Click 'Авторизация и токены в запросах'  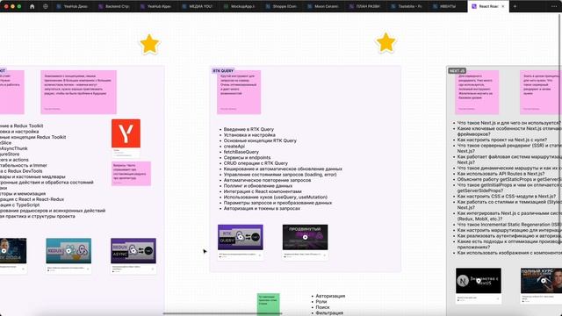click(x=262, y=208)
